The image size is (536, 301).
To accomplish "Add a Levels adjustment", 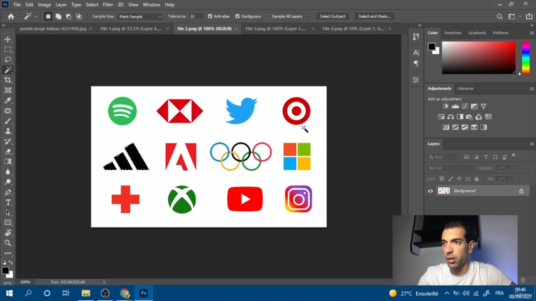I will coord(455,106).
